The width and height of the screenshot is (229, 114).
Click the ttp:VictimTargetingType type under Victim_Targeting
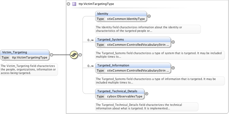pyautogui.click(x=30, y=57)
